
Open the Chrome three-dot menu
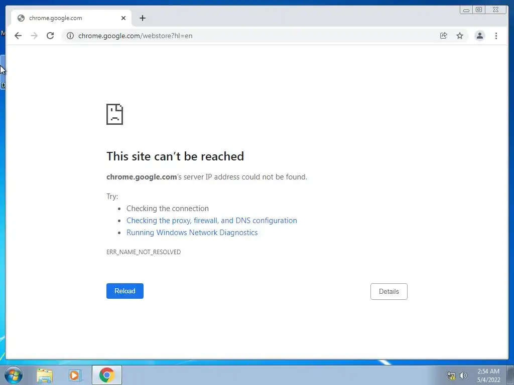tap(496, 36)
